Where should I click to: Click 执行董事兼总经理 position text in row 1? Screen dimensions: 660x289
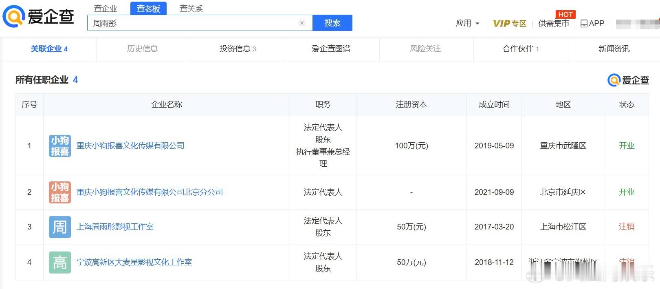click(x=323, y=158)
